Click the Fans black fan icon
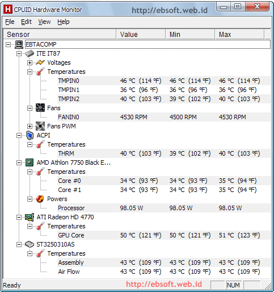Viewport: 274px width, 292px height. click(x=40, y=108)
